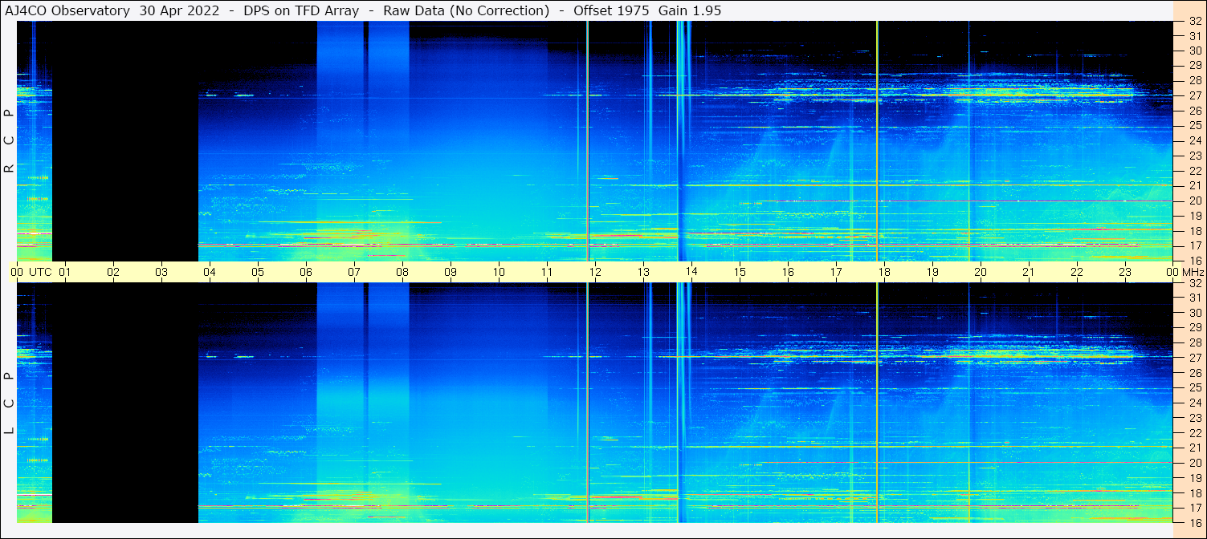Click the 18 MHz tick of RCP panel
The height and width of the screenshot is (539, 1207).
[1195, 231]
